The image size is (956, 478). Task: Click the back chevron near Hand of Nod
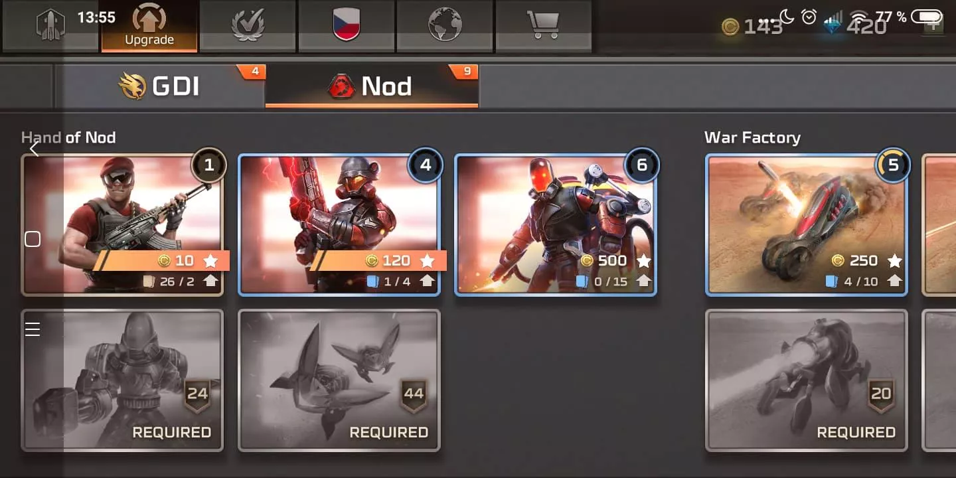35,149
